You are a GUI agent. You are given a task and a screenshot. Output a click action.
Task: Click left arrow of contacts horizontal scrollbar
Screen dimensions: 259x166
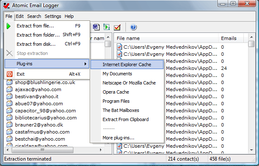click(8, 150)
